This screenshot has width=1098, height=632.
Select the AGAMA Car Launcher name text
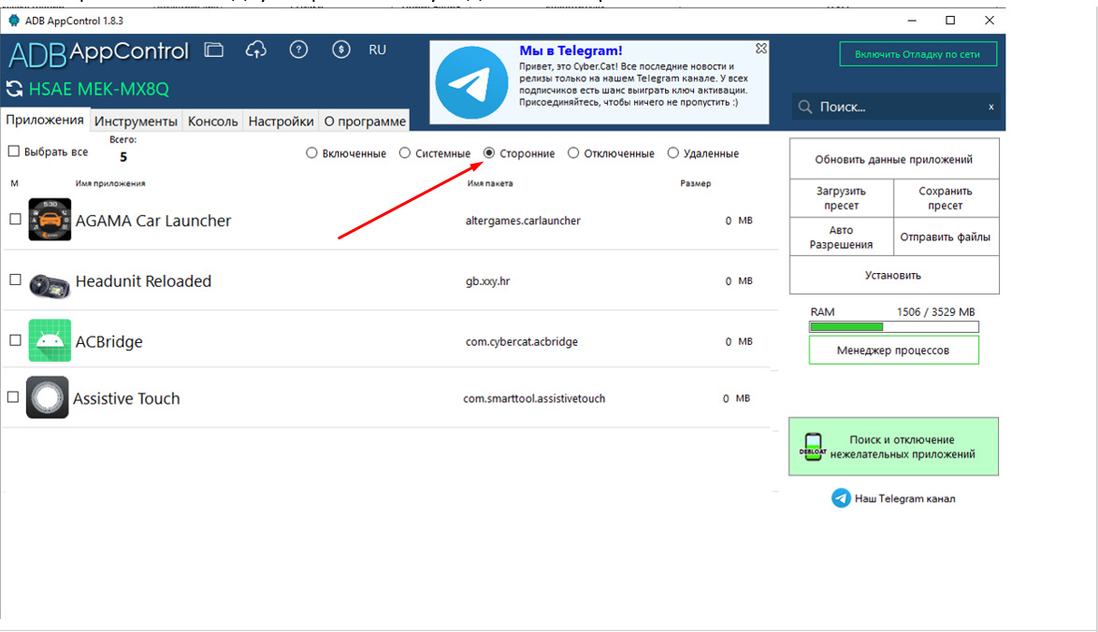153,221
